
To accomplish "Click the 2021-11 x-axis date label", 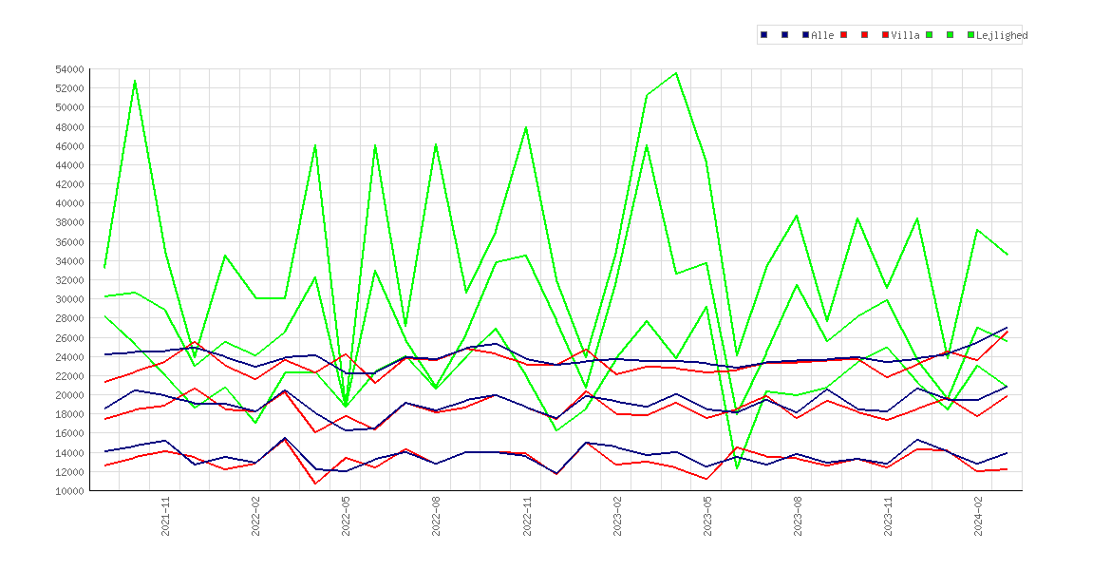I will click(165, 516).
